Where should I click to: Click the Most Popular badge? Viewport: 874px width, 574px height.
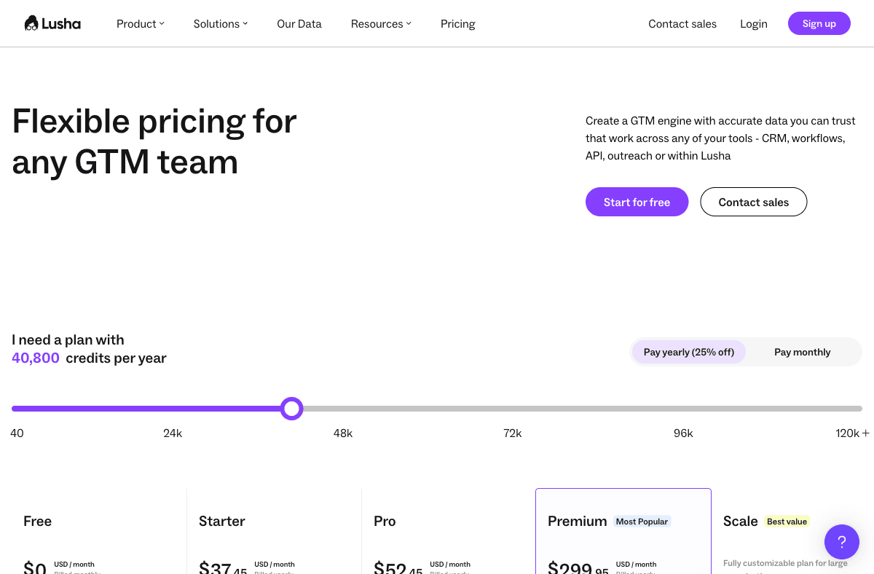point(642,521)
